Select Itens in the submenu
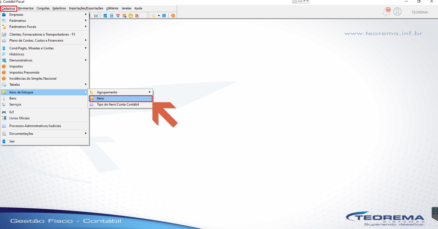 [120, 98]
